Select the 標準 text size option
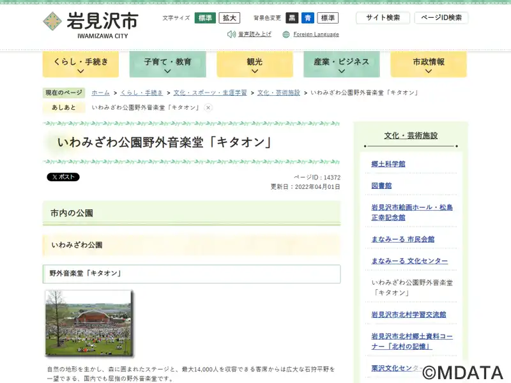Image resolution: width=511 pixels, height=383 pixels. pos(205,18)
